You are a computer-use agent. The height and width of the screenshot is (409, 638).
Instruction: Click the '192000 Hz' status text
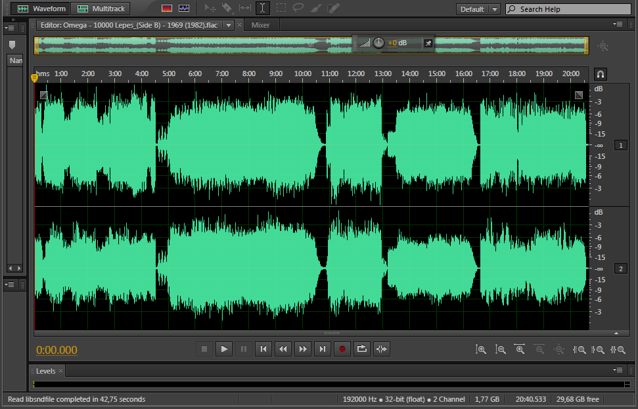(x=359, y=399)
